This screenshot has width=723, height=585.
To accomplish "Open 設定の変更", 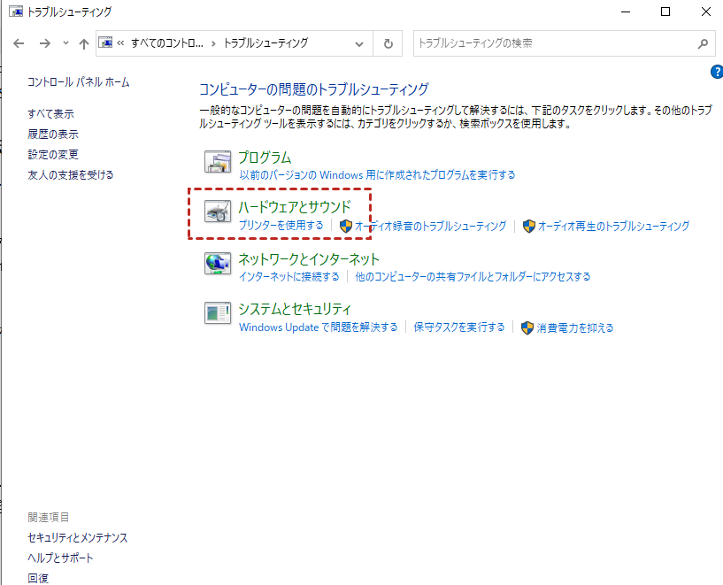I will [53, 154].
